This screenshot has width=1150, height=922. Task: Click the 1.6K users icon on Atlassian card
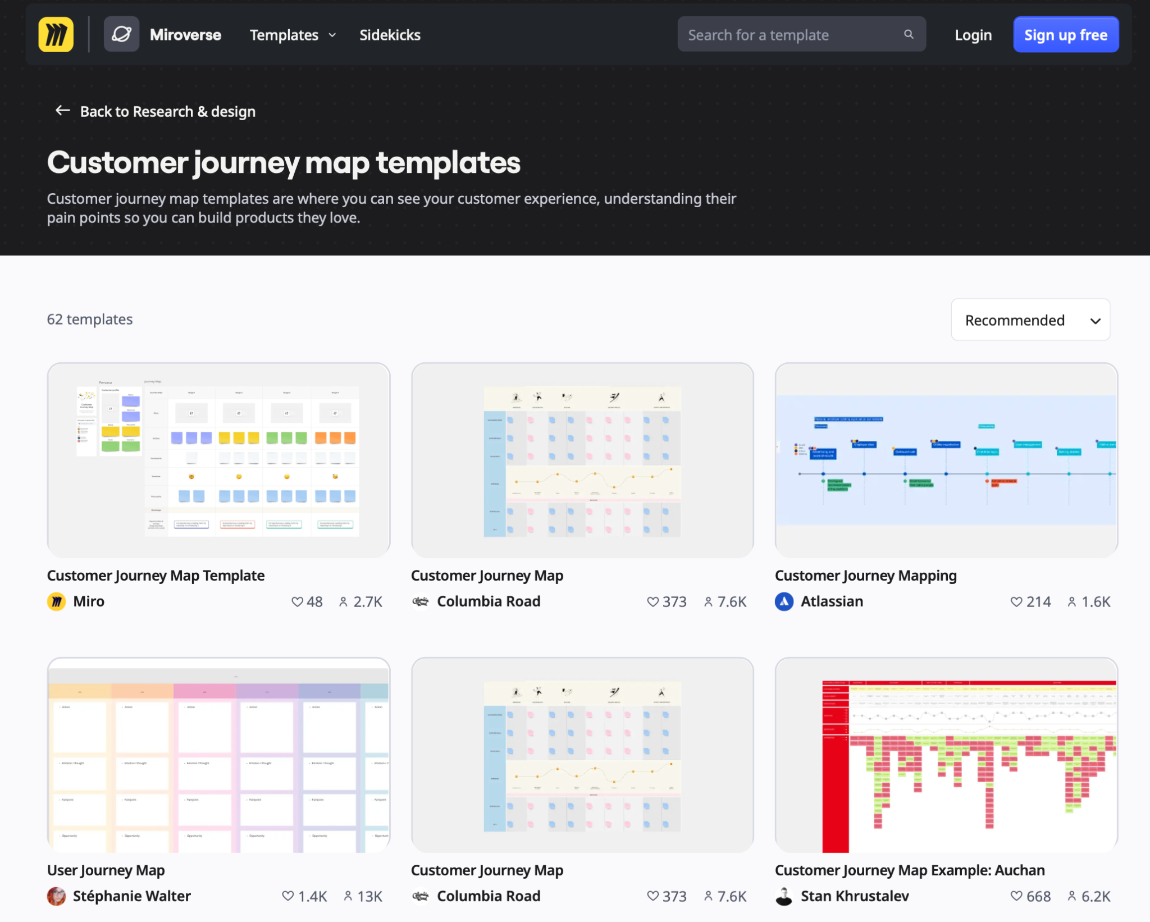1071,602
